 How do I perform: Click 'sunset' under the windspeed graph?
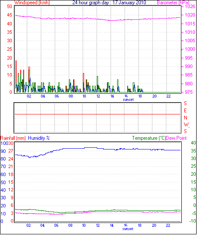click(128, 100)
